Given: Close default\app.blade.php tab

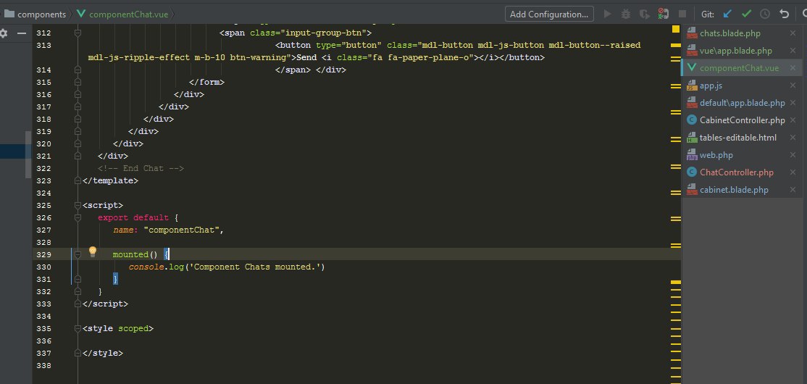Looking at the screenshot, I should (x=793, y=103).
